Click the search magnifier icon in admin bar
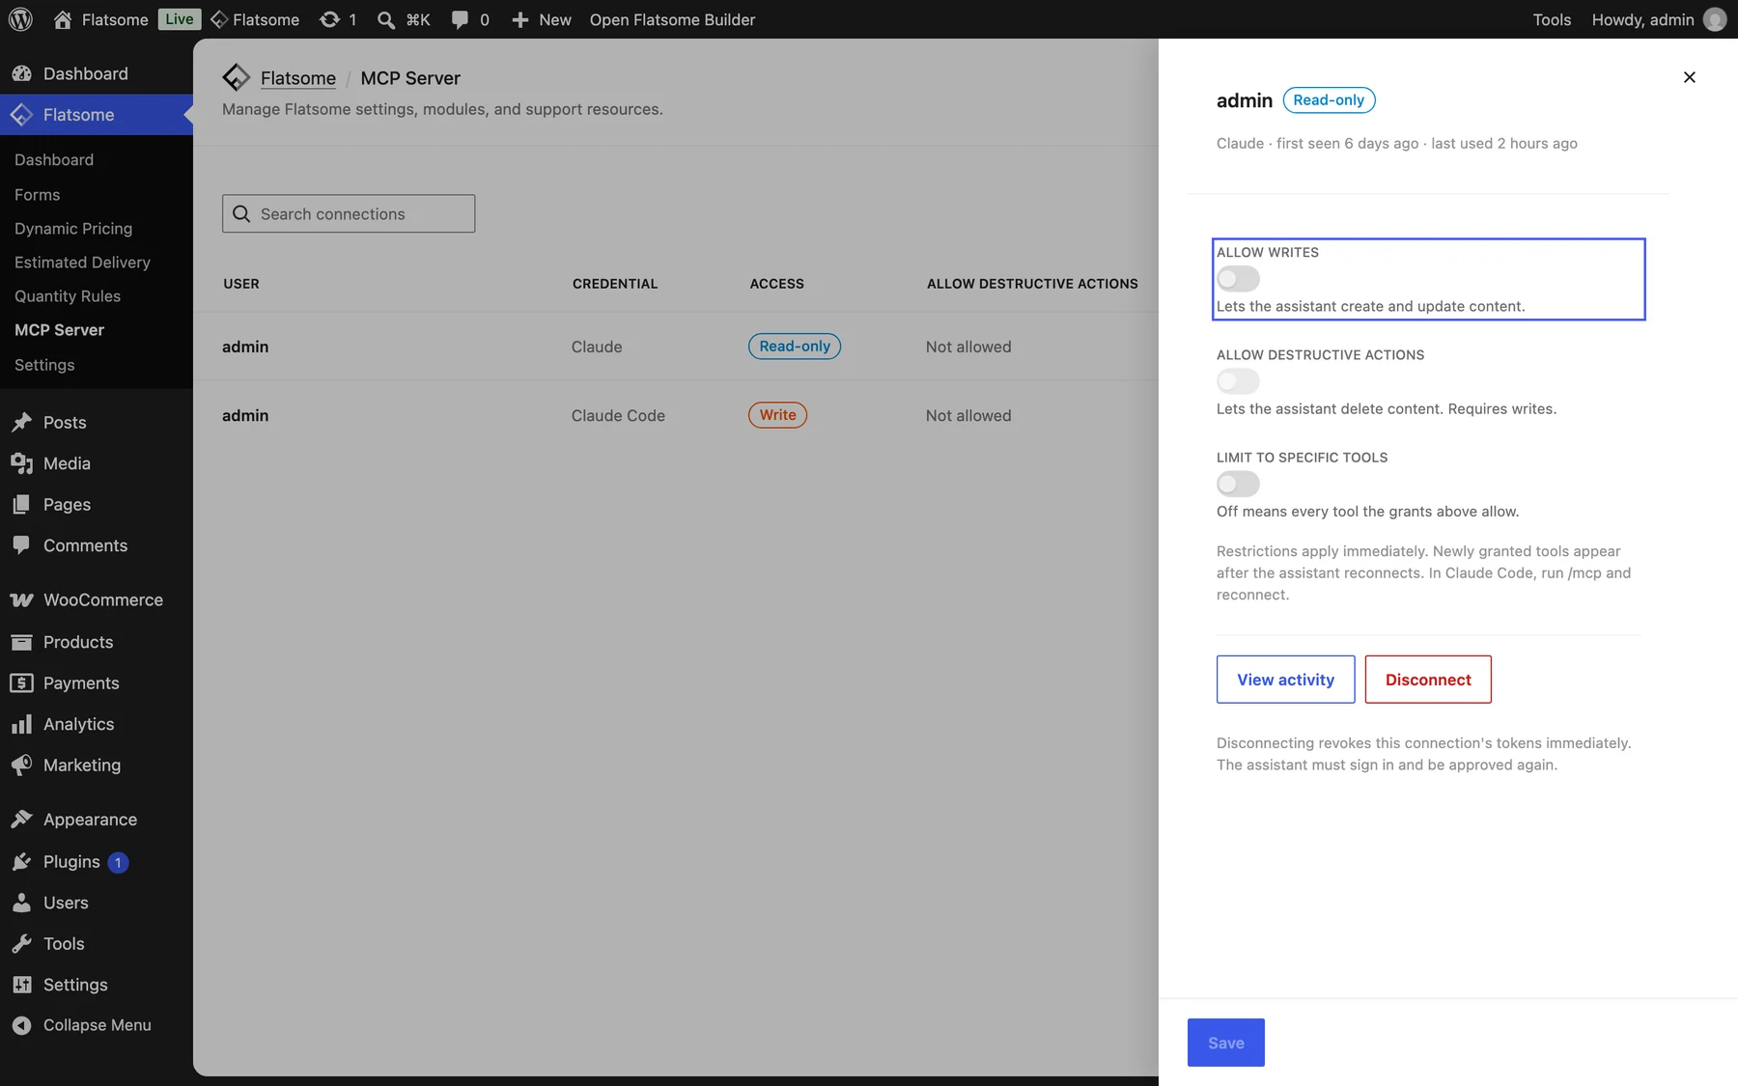This screenshot has width=1738, height=1086. pyautogui.click(x=386, y=19)
